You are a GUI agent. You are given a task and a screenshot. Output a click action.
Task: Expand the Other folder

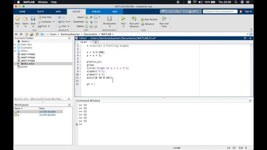click(15, 51)
